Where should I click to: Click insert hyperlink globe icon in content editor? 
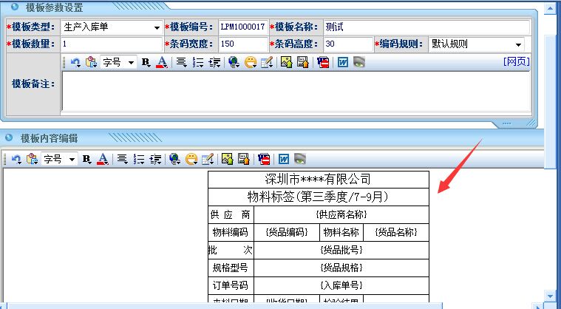pyautogui.click(x=174, y=159)
